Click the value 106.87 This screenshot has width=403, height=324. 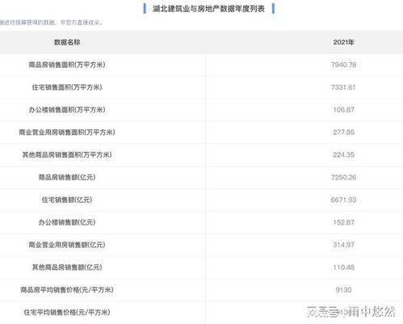[343, 110]
